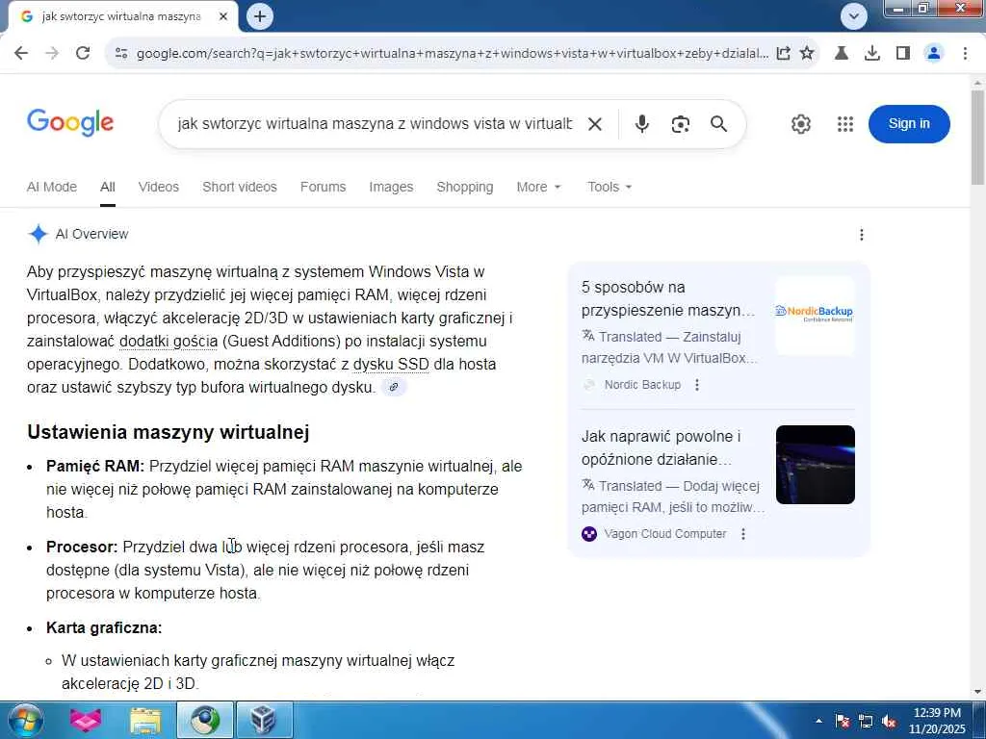
Task: Open Vagon Cloud Computer options menu
Action: pos(743,533)
